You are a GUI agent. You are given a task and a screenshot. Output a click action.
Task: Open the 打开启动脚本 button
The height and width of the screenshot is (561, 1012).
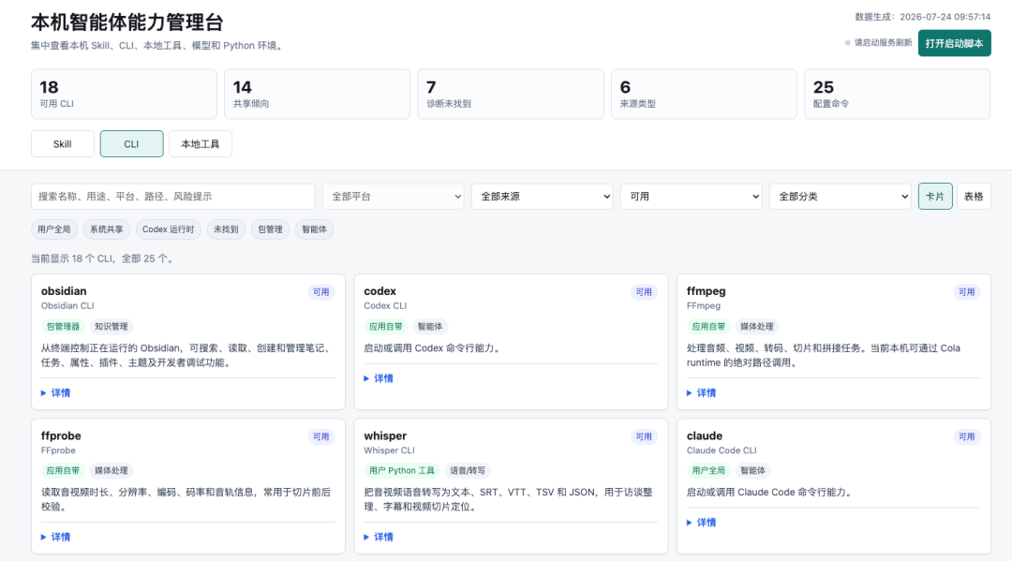pos(954,43)
